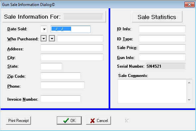The height and width of the screenshot is (131, 196).
Task: Select the State input box
Action: pyautogui.click(x=51, y=67)
